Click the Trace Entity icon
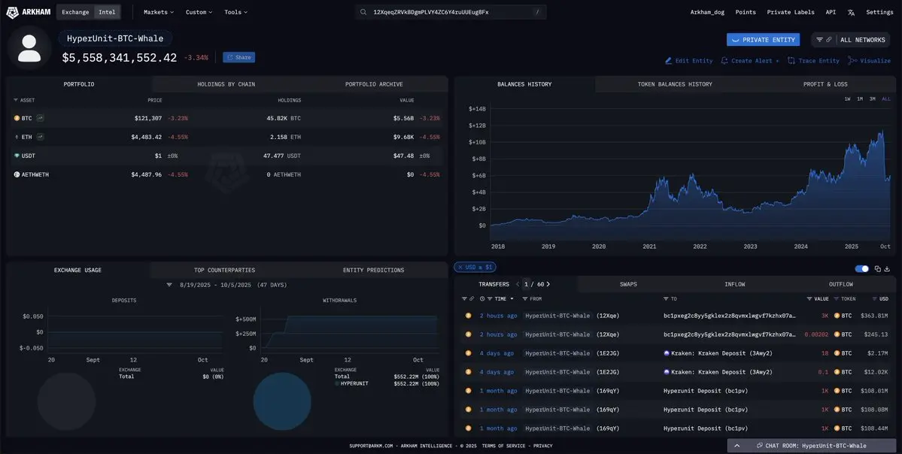Screen dimensions: 902x454 tap(791, 60)
